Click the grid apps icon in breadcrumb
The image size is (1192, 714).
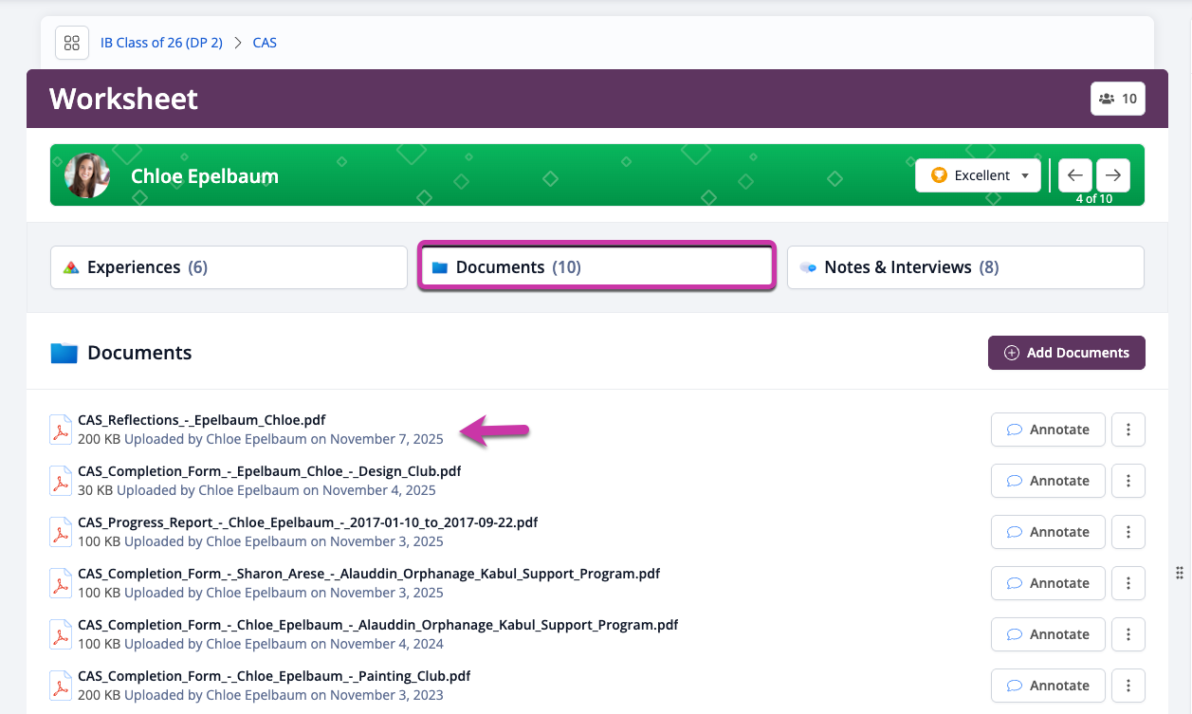(x=72, y=43)
